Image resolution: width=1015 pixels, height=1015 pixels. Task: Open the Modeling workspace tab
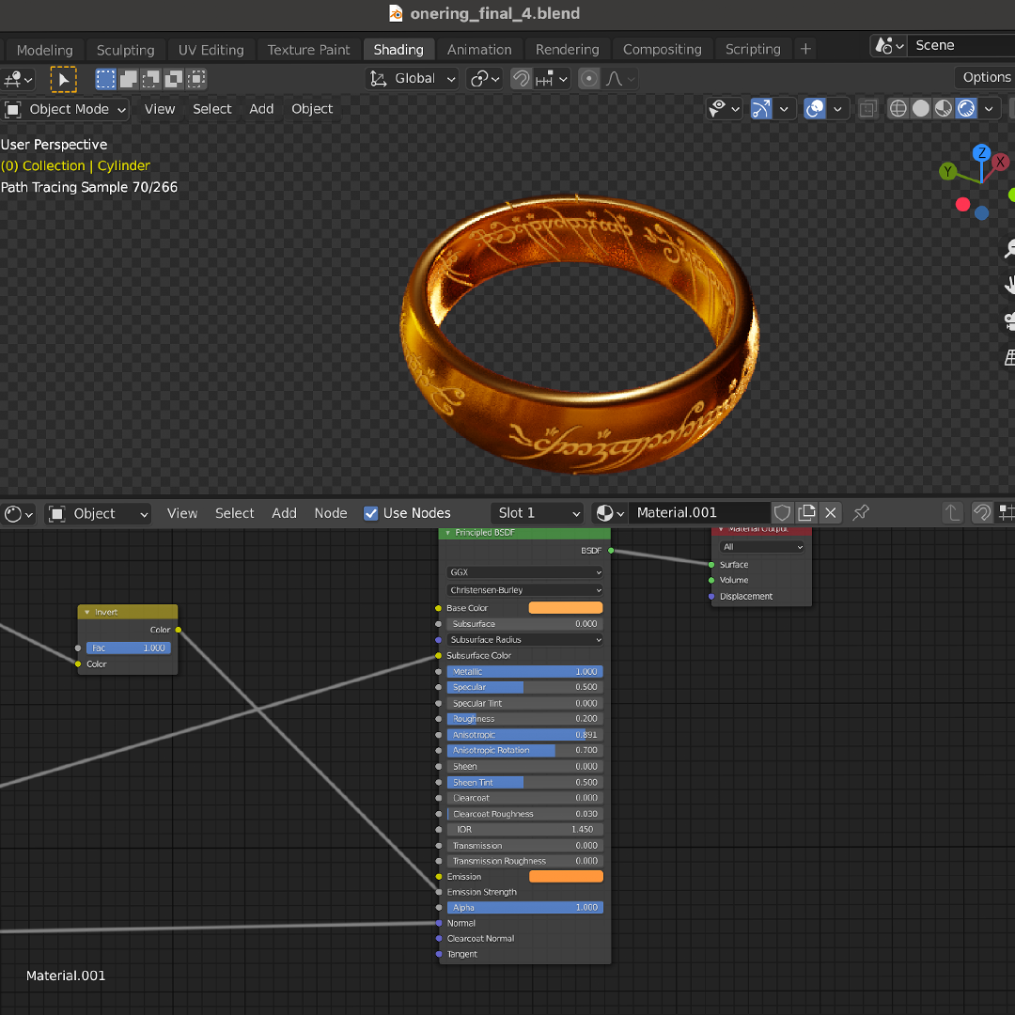tap(45, 50)
